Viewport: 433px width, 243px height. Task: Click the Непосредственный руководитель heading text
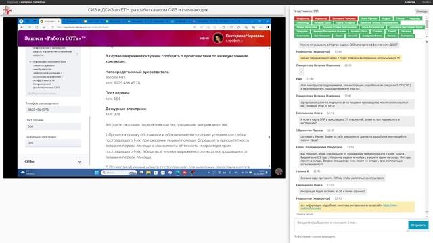tap(137, 72)
